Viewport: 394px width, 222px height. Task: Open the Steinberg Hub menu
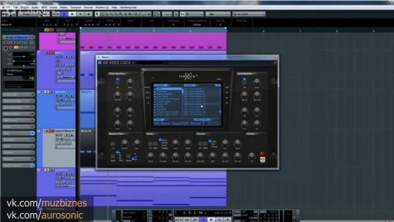129,7
